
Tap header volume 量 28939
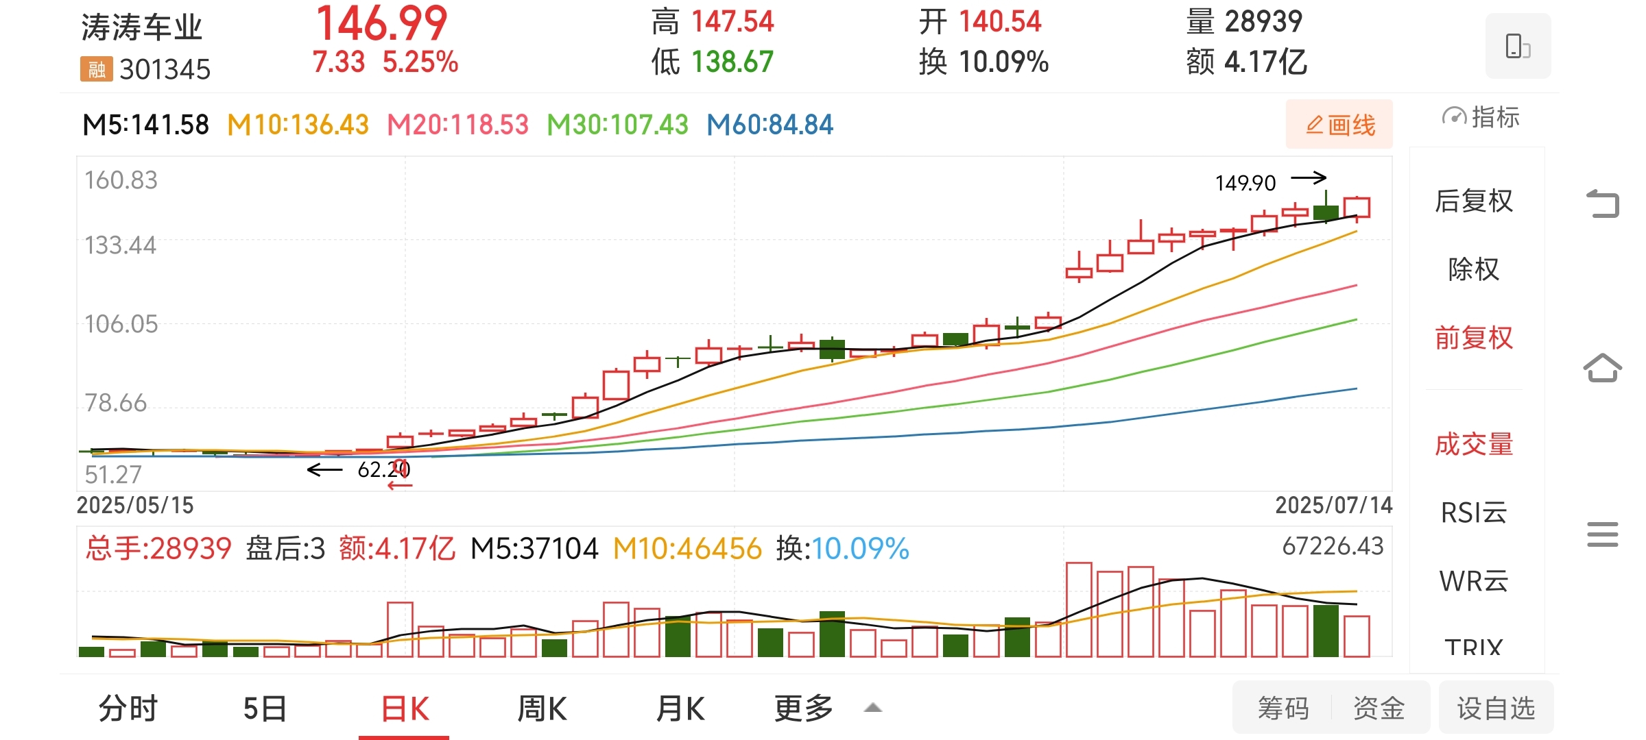coord(1244,21)
